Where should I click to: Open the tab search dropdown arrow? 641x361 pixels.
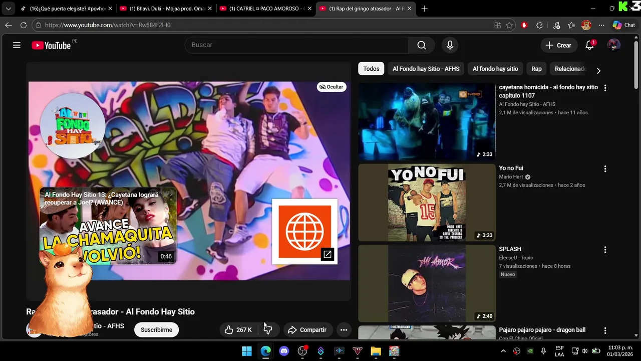coord(8,9)
